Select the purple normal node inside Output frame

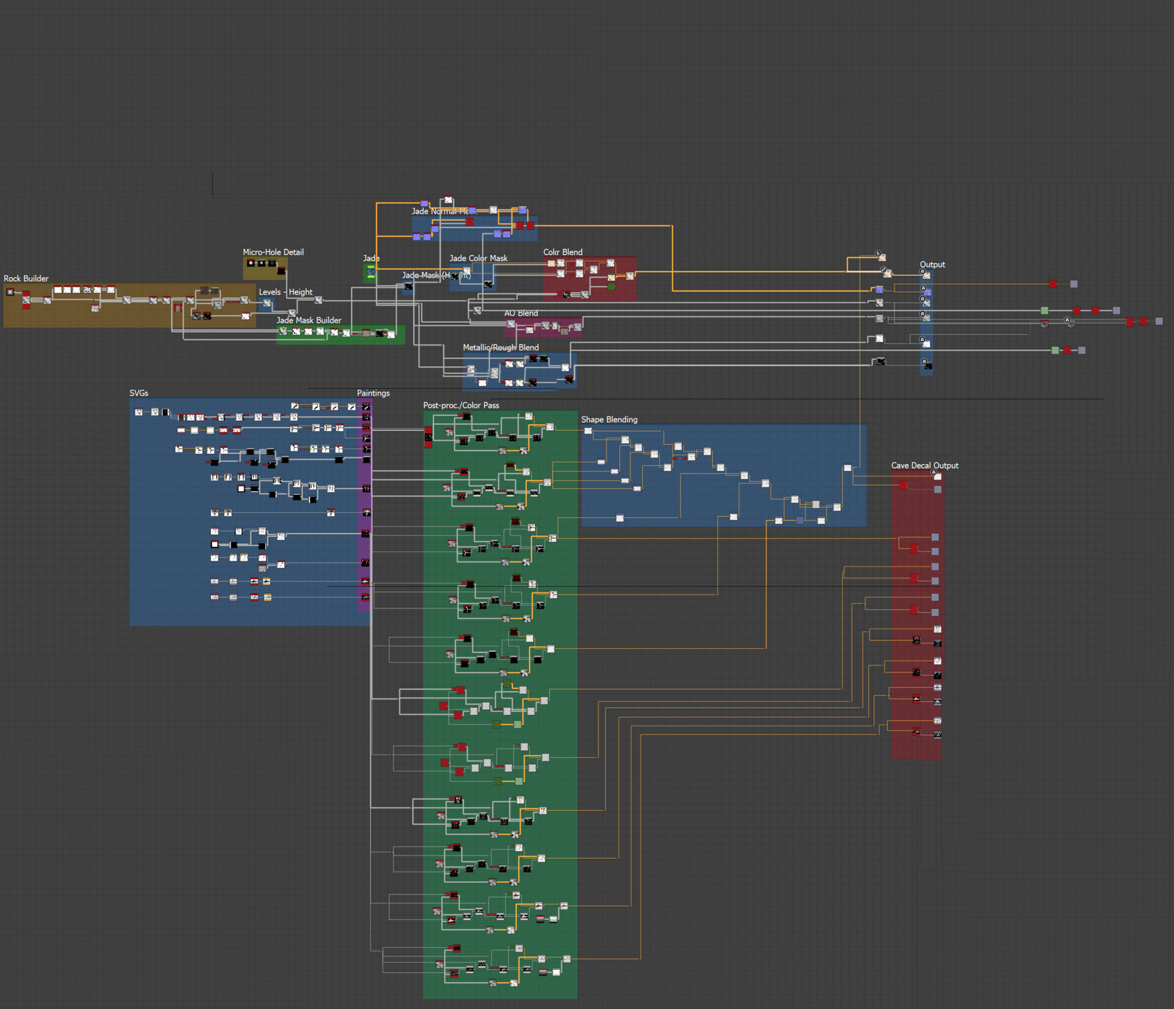[x=928, y=292]
